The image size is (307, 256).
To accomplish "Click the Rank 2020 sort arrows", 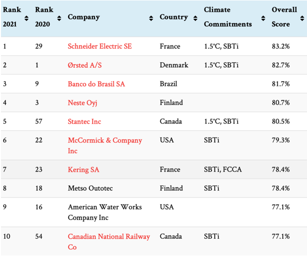I will (59, 18).
